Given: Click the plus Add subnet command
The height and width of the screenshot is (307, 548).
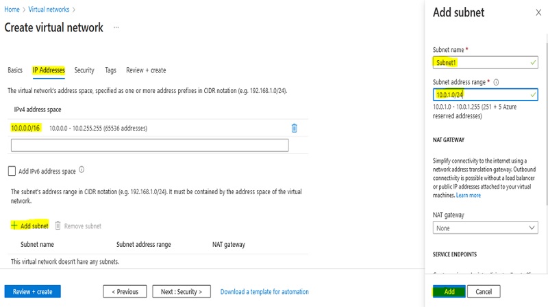Looking at the screenshot, I should coord(29,226).
